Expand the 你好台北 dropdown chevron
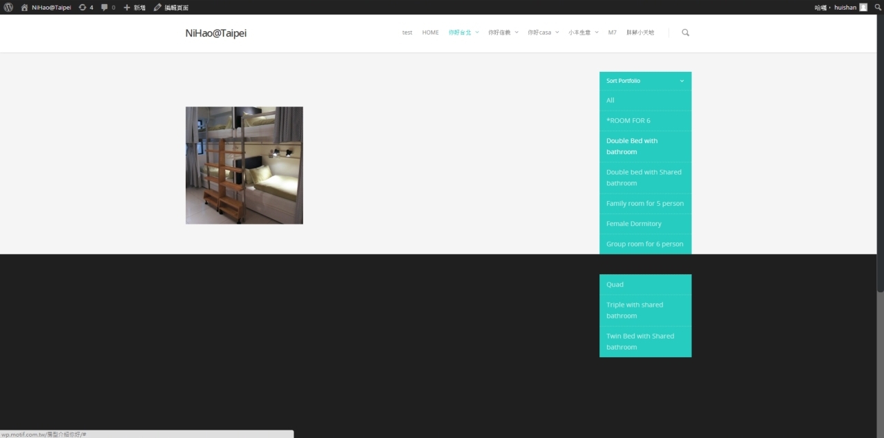Image resolution: width=884 pixels, height=438 pixels. [x=477, y=32]
